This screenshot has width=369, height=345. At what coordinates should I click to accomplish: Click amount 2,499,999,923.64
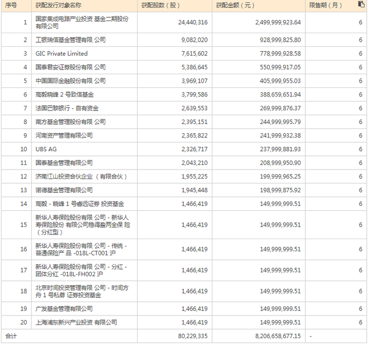click(x=278, y=22)
